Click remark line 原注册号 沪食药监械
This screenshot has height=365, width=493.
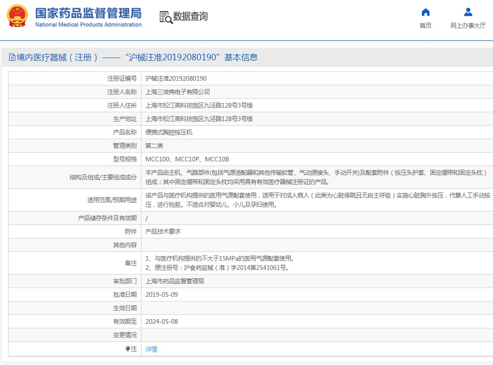217,268
